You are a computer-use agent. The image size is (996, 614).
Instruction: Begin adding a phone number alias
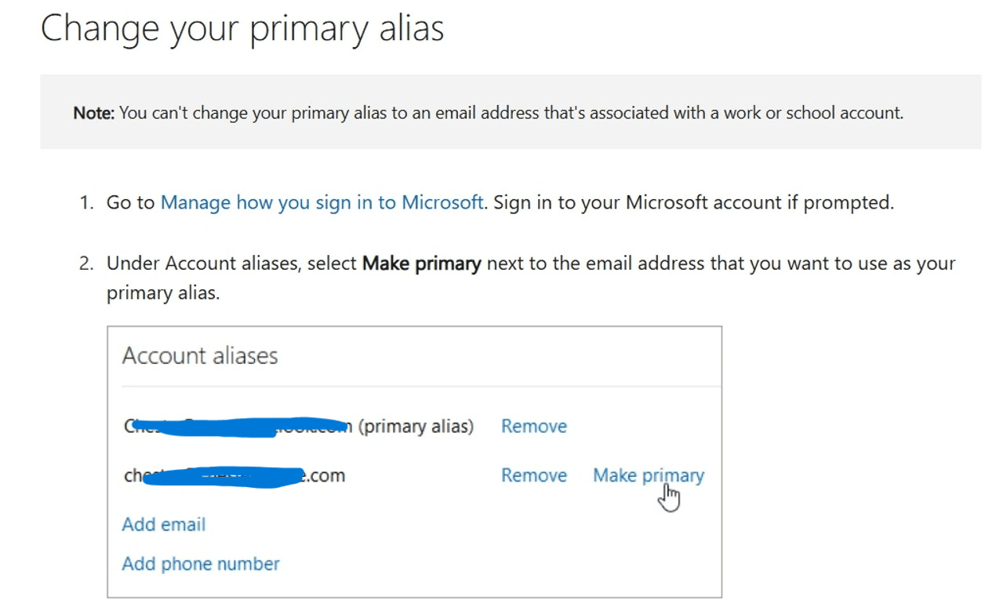[200, 563]
